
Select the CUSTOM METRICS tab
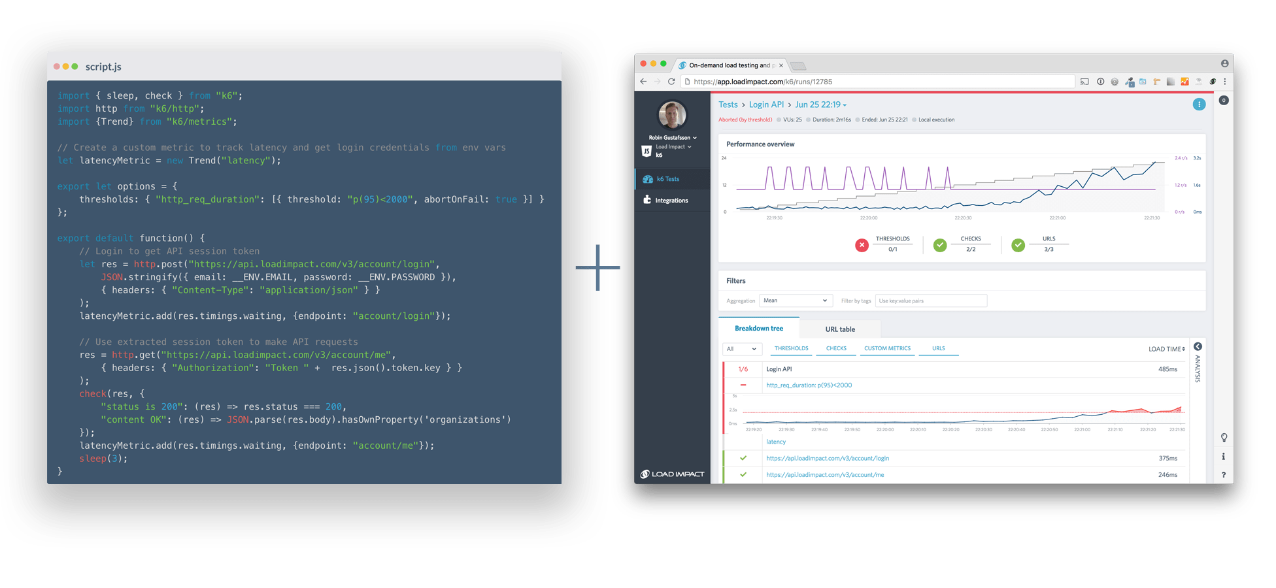[887, 348]
